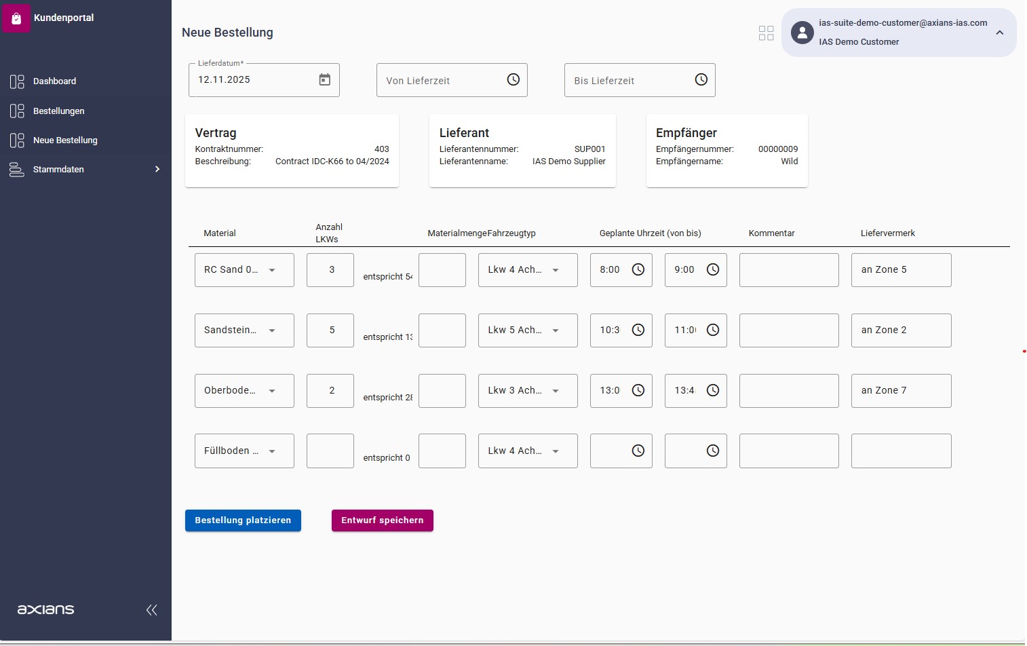This screenshot has width=1027, height=646.
Task: Click the Liefervermerk field containing an Zone 2
Action: pos(901,330)
